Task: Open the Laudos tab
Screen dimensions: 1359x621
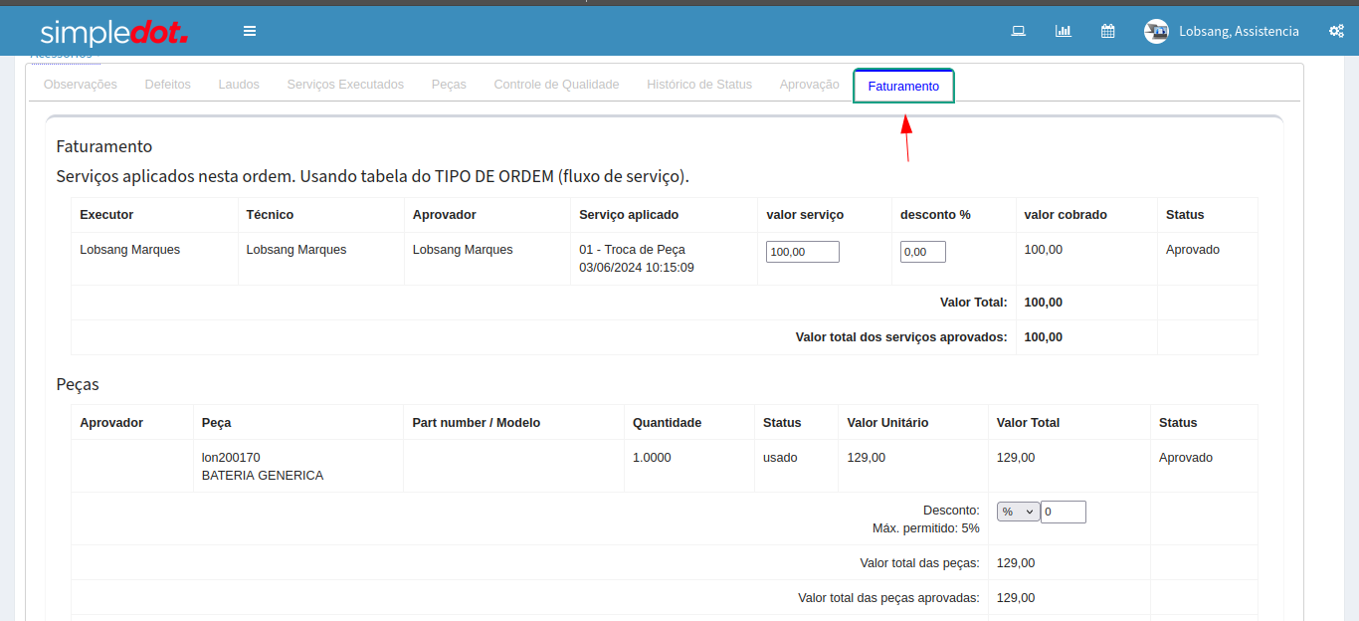Action: tap(239, 85)
